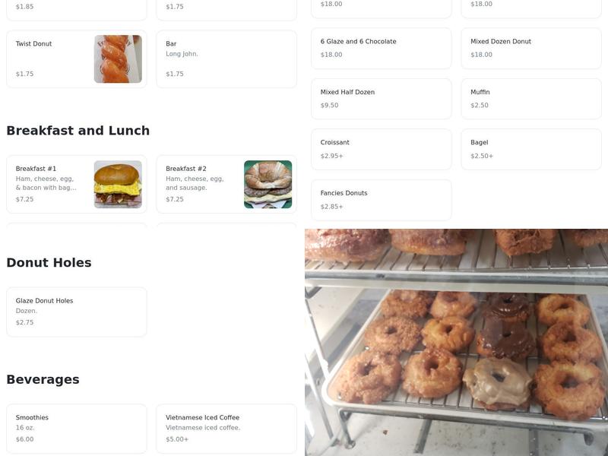Choose the Breakfast #1 menu card

(77, 184)
